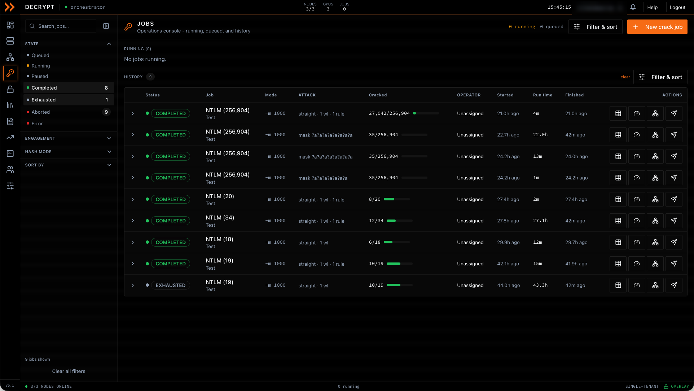
Task: Toggle the Running state filter
Action: 69,66
